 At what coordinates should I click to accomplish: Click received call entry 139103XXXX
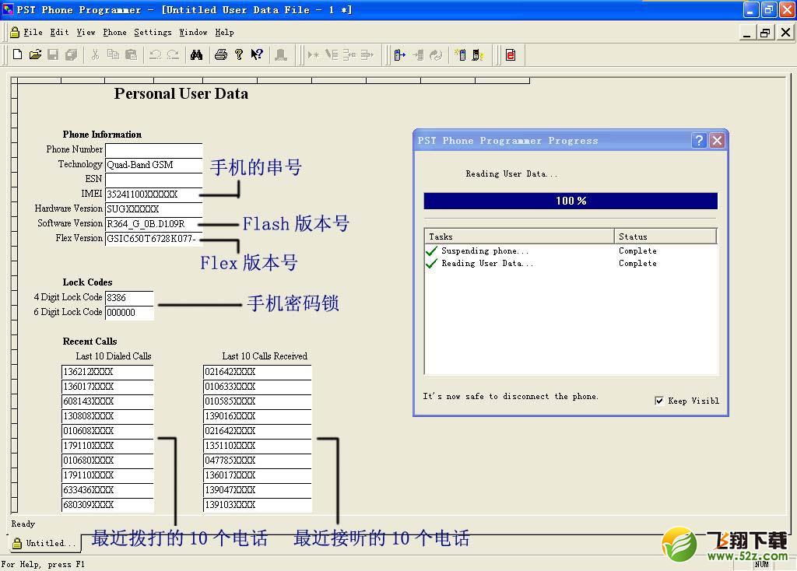pos(257,505)
